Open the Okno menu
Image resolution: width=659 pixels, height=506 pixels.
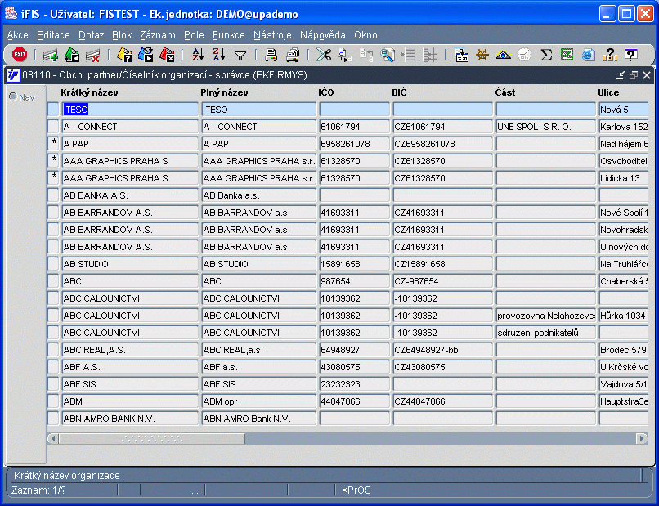(365, 35)
